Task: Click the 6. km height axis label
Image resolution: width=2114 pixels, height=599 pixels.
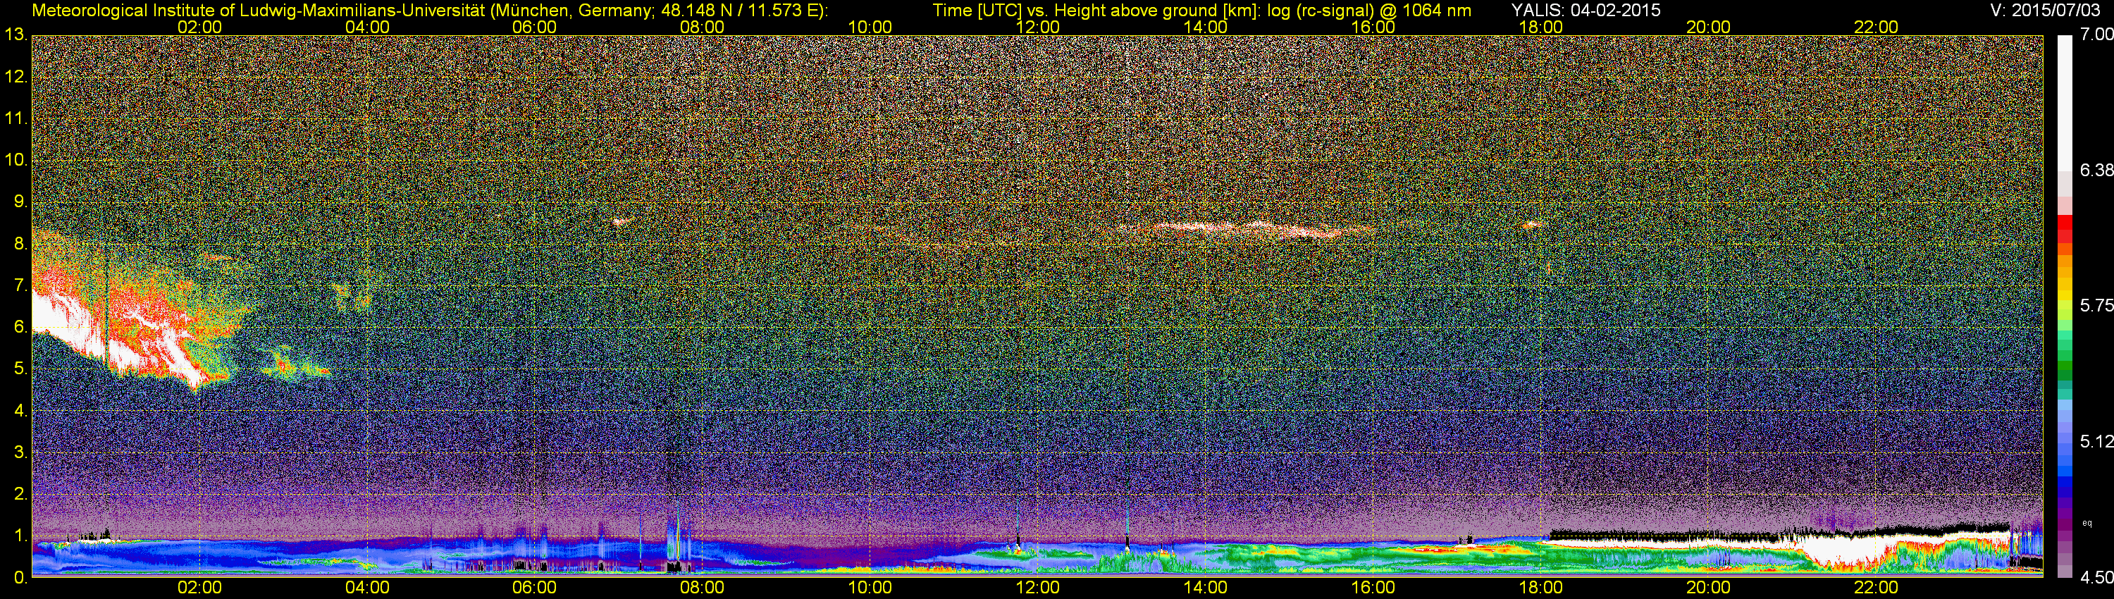Action: point(20,328)
